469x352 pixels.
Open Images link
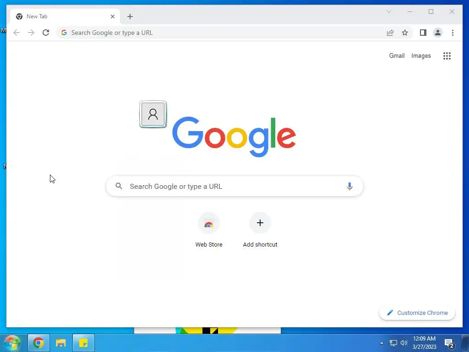coord(421,55)
